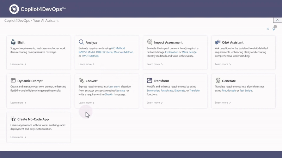
Task: Select the SWOT Method link
Action: 90,56
